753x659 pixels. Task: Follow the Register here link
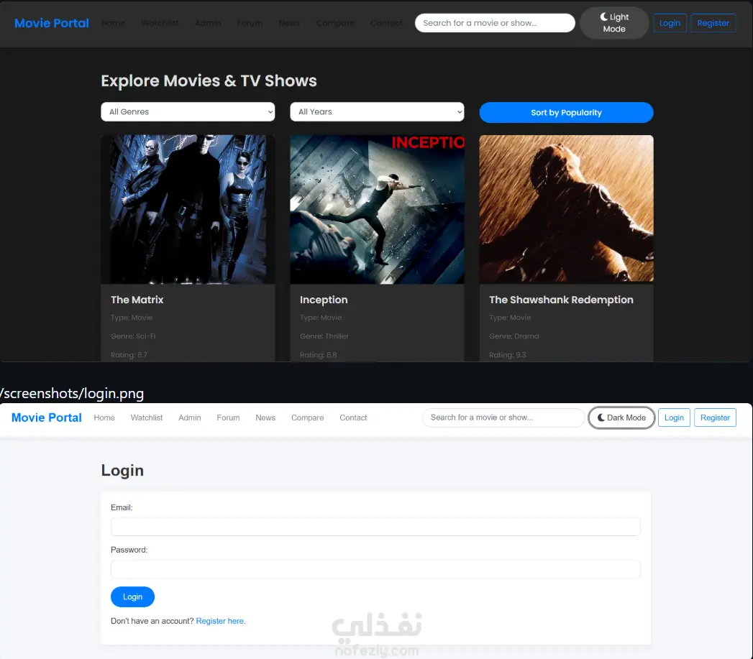(x=220, y=621)
